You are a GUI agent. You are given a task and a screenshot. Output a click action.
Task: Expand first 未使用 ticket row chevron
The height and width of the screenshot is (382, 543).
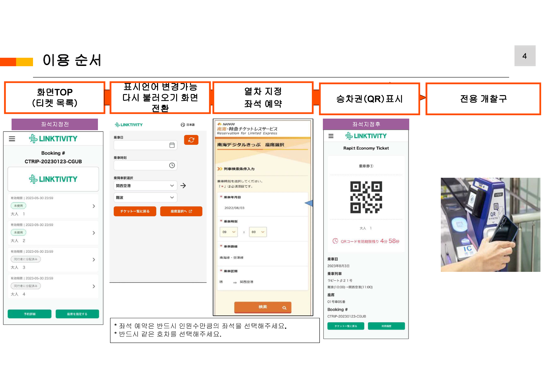click(94, 206)
